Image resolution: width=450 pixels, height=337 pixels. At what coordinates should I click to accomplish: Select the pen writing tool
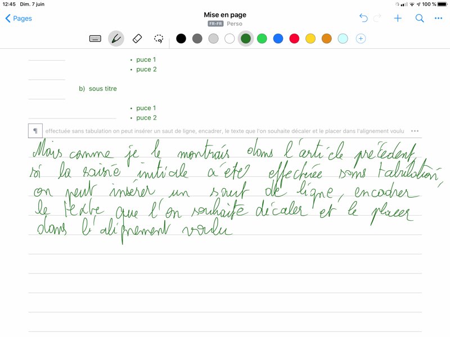click(x=116, y=39)
